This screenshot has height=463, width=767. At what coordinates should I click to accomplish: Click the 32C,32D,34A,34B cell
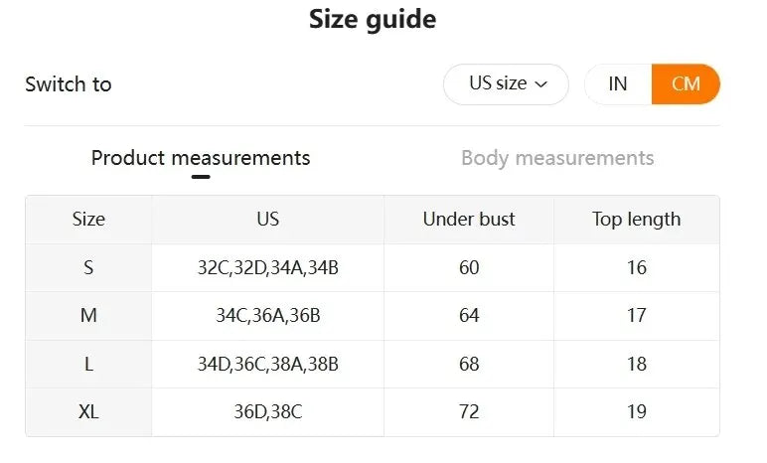pyautogui.click(x=267, y=267)
